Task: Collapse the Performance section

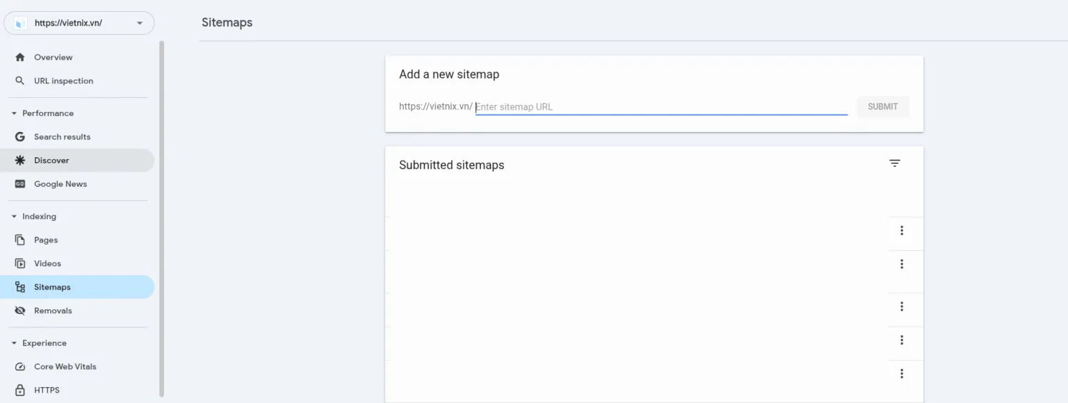Action: point(13,113)
